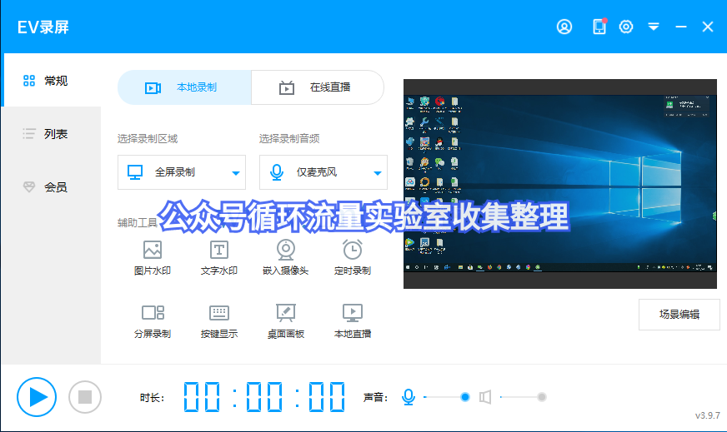Click the 选择录制区域 label
This screenshot has height=432, width=727.
point(148,138)
